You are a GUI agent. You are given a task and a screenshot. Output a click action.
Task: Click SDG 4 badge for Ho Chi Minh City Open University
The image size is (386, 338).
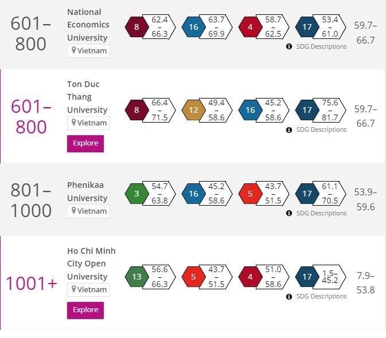(250, 277)
